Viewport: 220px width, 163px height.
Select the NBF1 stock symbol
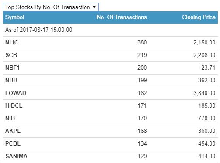[x=12, y=68]
